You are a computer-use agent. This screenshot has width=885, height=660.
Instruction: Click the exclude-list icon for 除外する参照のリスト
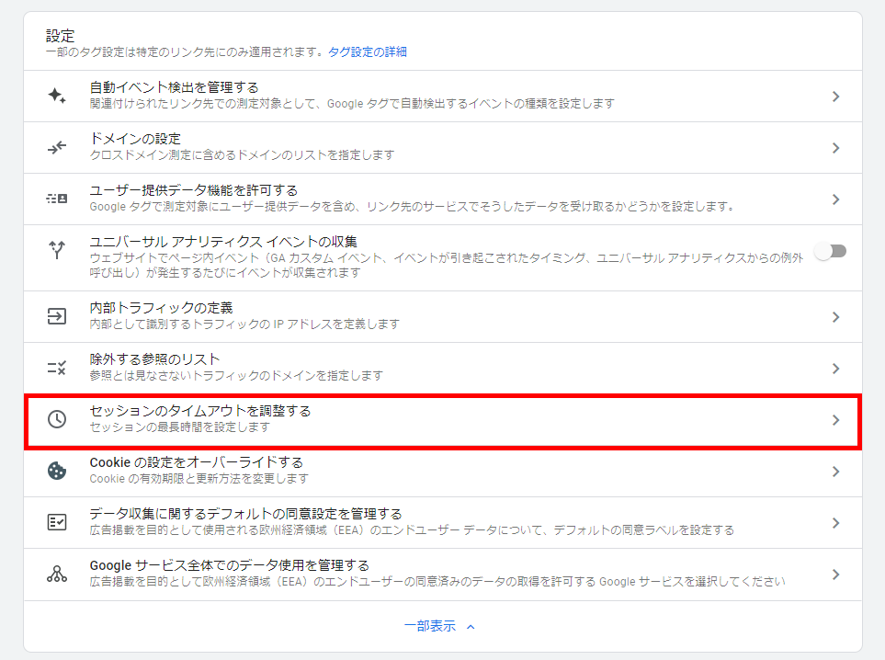coord(56,368)
